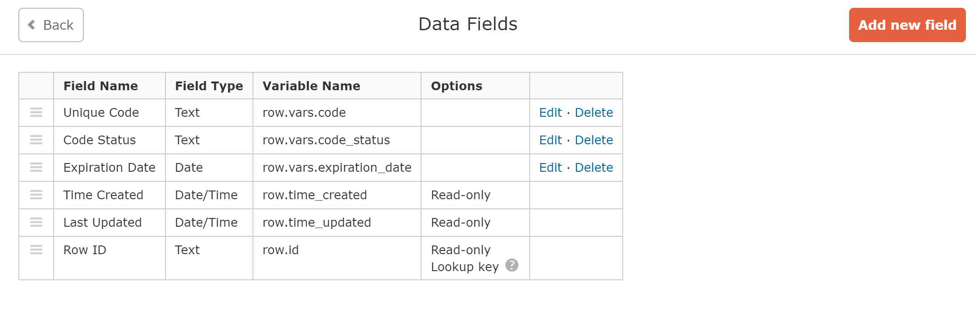Click the drag handle for Expiration Date row
Screen dimensions: 976x316
click(36, 167)
